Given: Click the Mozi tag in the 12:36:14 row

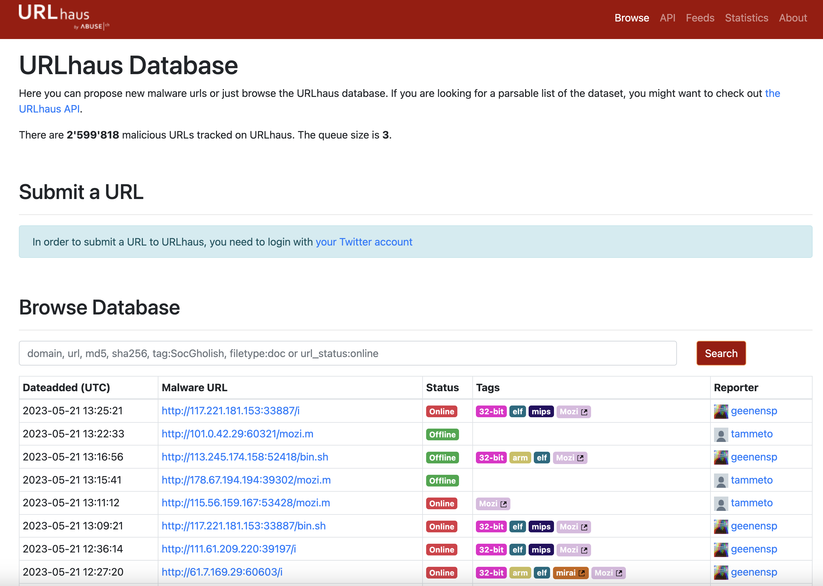Looking at the screenshot, I should (573, 550).
